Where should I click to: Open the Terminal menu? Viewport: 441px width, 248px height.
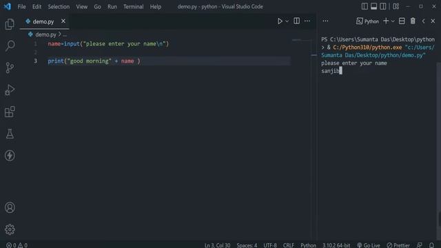pyautogui.click(x=133, y=6)
